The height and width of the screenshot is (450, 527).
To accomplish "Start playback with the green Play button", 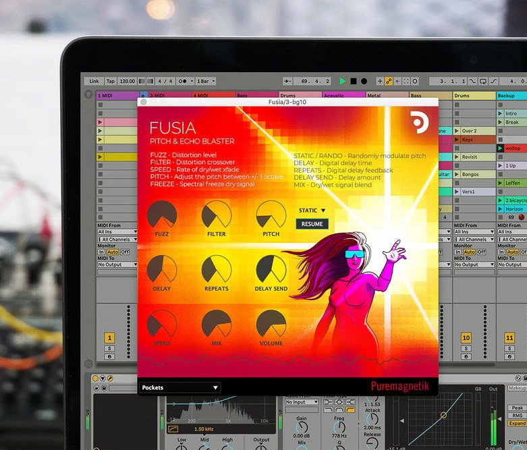I will [343, 81].
